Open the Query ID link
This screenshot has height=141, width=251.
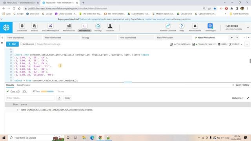pyautogui.click(x=15, y=91)
